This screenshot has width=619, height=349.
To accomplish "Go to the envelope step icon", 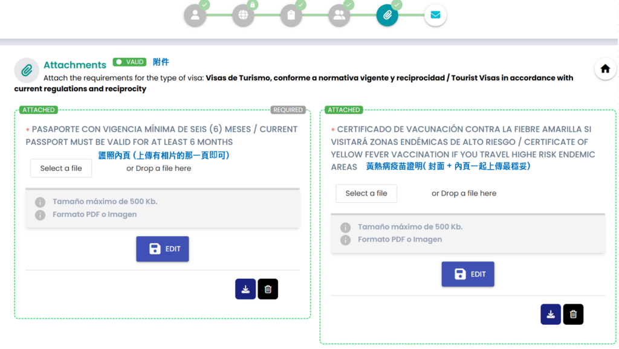I will pyautogui.click(x=435, y=16).
